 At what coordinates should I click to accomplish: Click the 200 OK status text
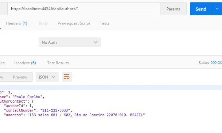(216, 63)
